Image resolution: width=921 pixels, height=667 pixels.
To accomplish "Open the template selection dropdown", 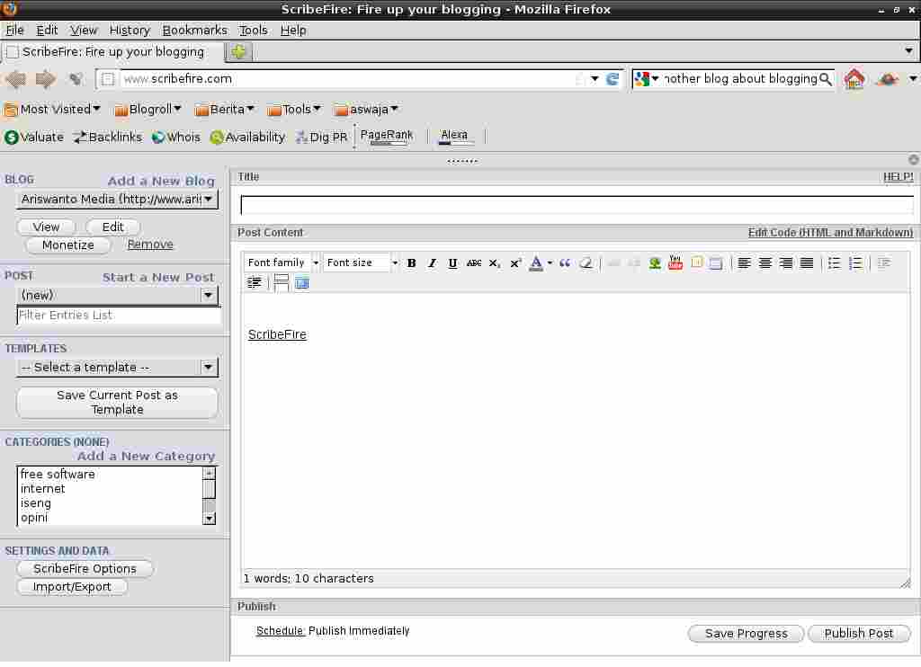I will [117, 367].
